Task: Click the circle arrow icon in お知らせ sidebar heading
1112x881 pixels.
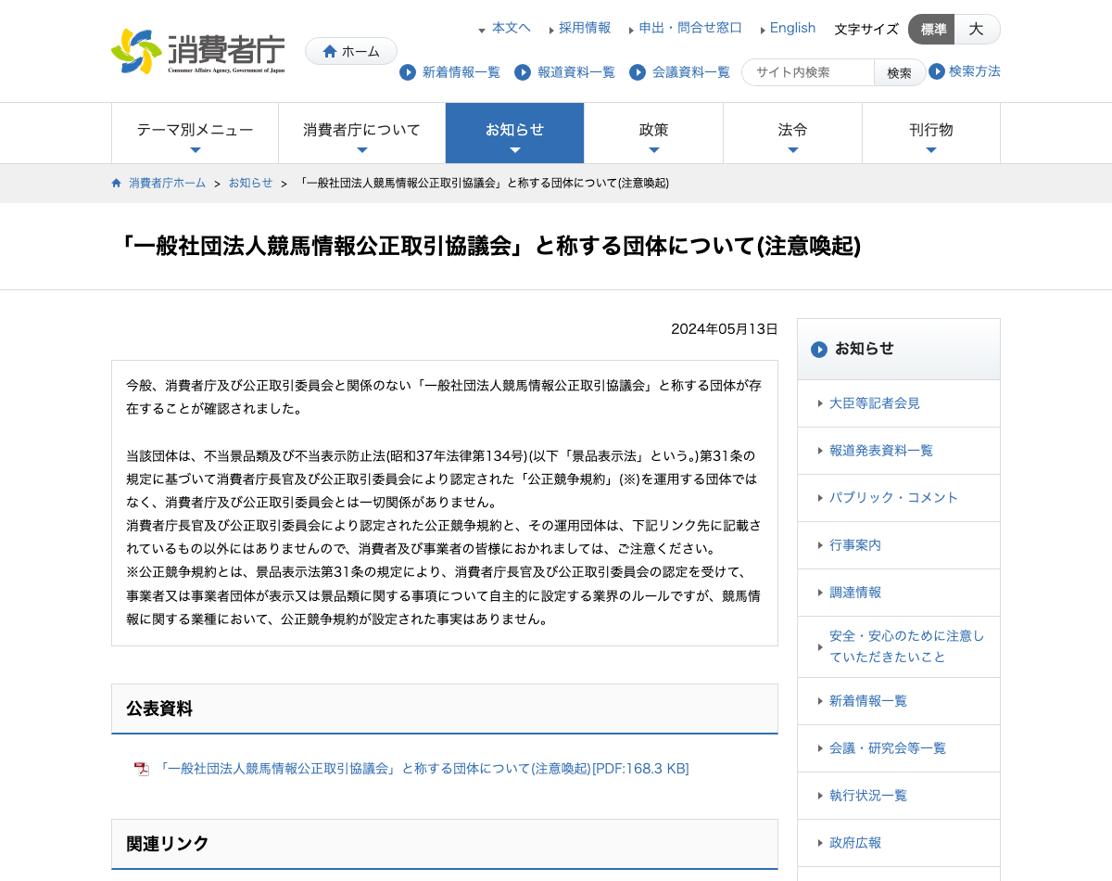Action: click(x=819, y=350)
